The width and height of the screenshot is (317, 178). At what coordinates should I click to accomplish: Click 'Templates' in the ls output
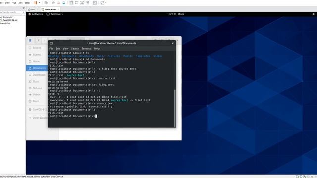(x=143, y=56)
